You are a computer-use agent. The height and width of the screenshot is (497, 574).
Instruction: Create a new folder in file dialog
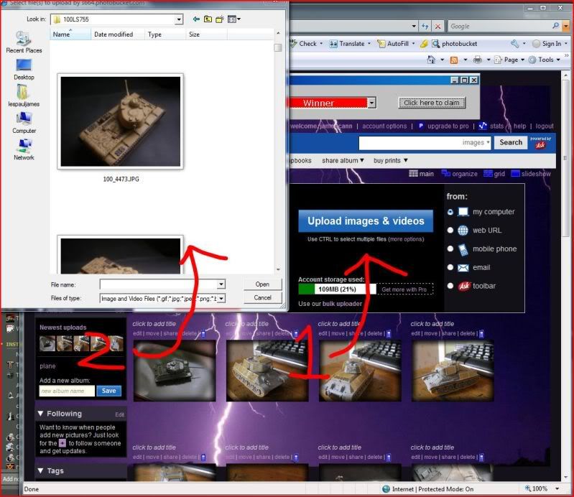coord(220,19)
